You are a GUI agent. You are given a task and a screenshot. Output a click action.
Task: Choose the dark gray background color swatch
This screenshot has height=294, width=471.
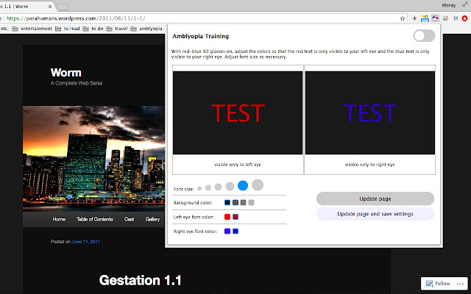tap(235, 203)
